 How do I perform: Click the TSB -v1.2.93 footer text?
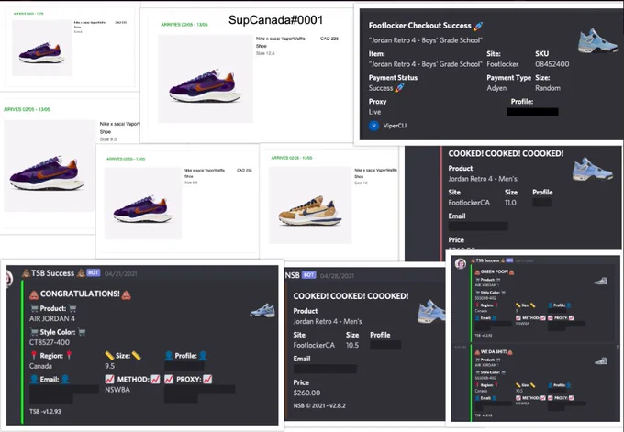[45, 411]
